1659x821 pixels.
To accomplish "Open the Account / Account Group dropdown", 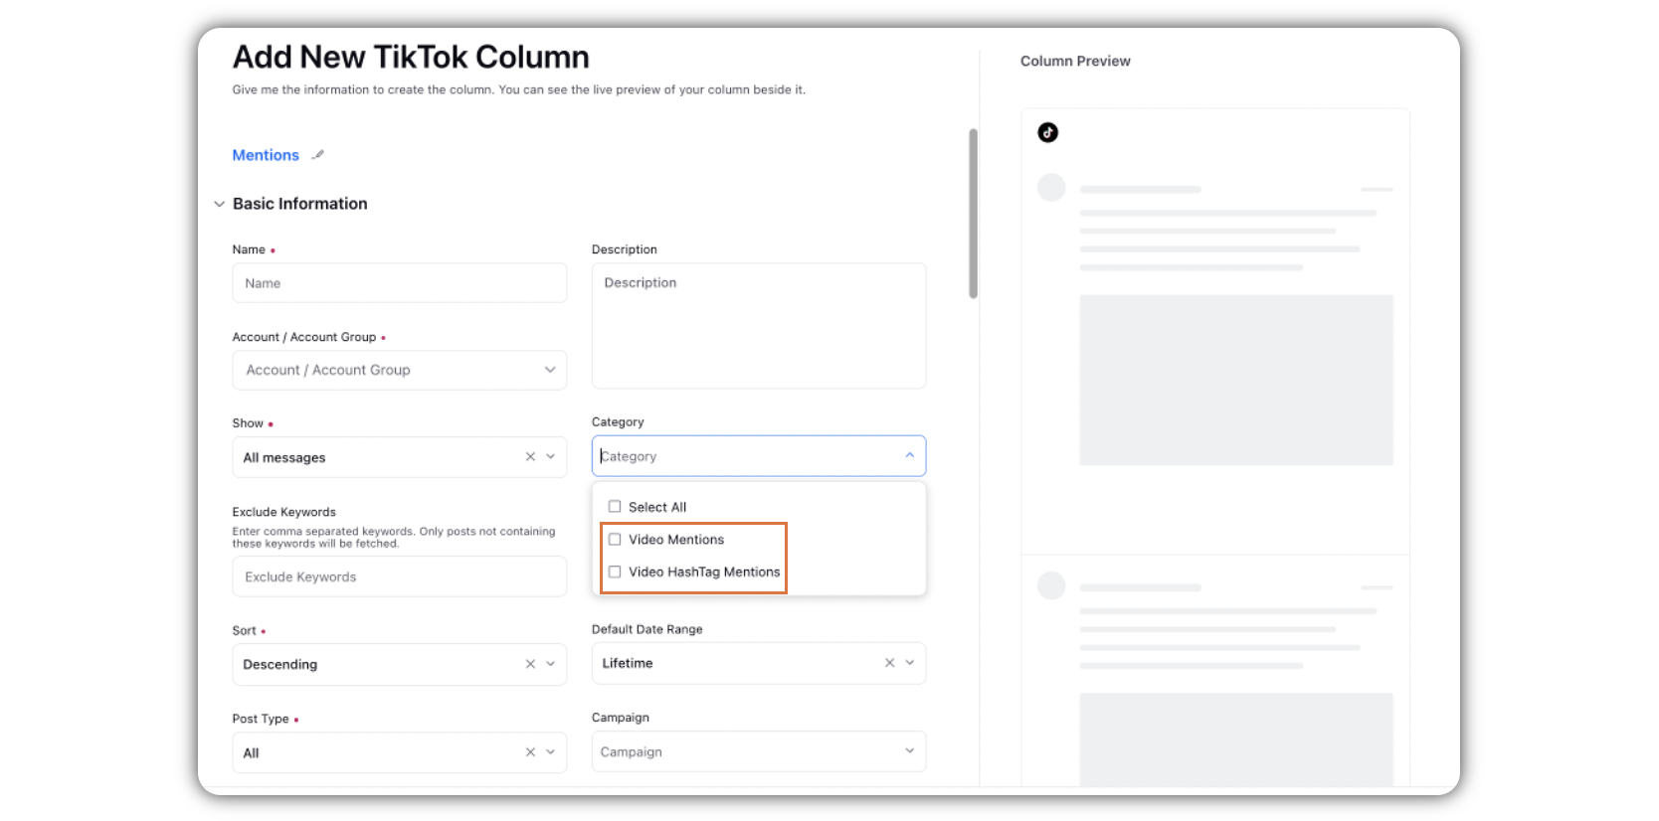I will pos(400,370).
